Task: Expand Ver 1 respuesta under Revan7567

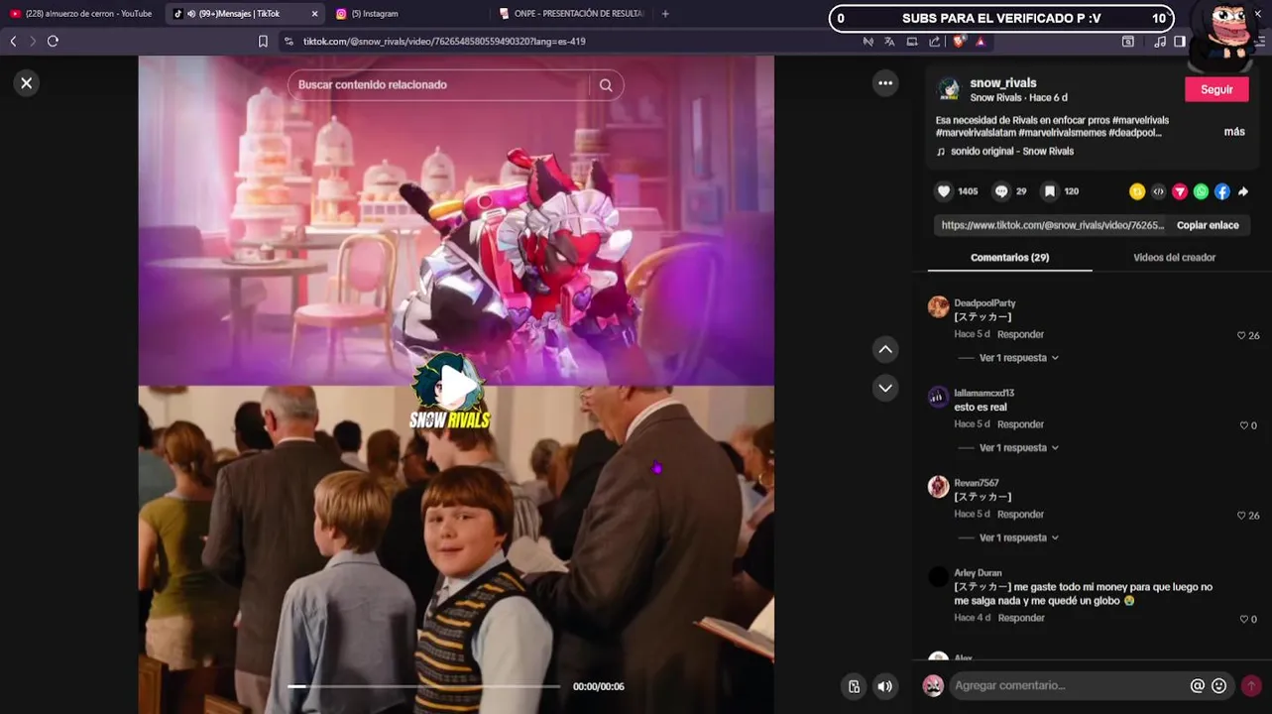Action: pyautogui.click(x=1019, y=537)
